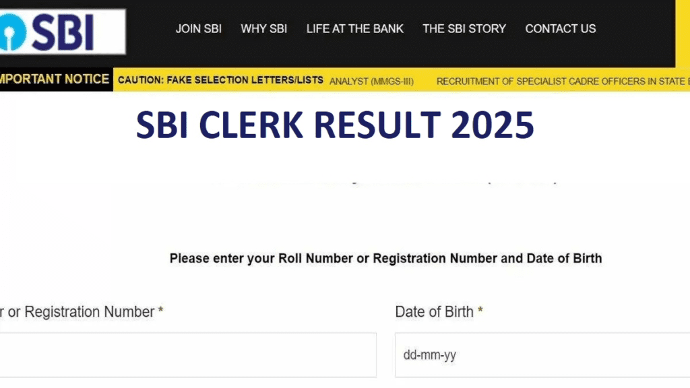Focus the Date of Birth dd-mm-yy field
Image resolution: width=690 pixels, height=388 pixels.
pyautogui.click(x=542, y=354)
